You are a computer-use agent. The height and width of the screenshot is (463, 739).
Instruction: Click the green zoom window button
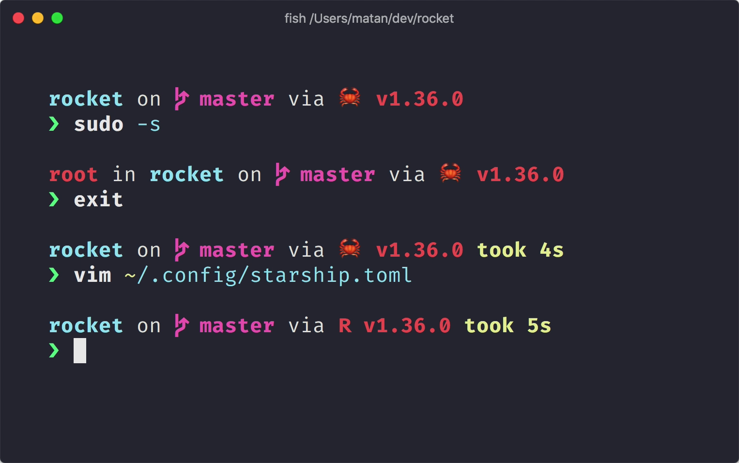[x=57, y=18]
